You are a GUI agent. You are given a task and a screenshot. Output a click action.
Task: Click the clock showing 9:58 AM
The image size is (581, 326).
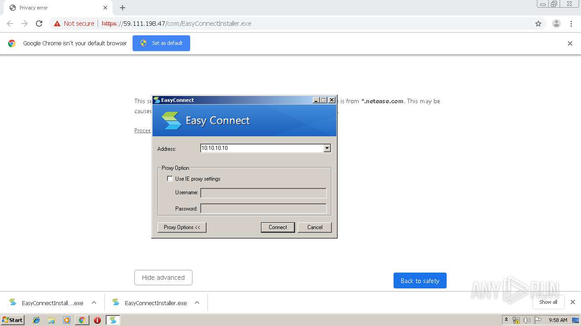(558, 320)
